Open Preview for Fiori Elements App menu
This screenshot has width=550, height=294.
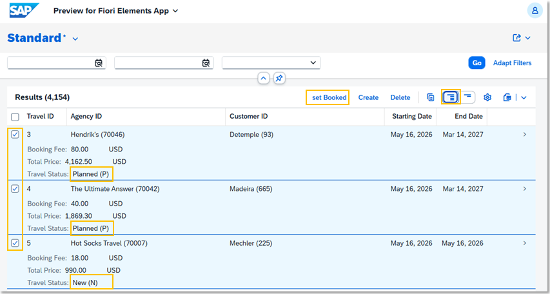tap(116, 11)
